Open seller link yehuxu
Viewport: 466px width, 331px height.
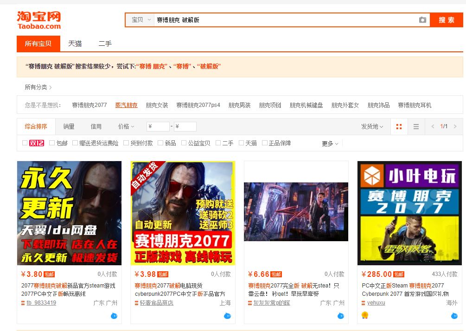tap(376, 303)
